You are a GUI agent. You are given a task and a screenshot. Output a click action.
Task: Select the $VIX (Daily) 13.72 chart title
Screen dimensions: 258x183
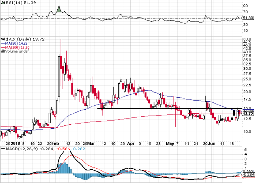25,39
